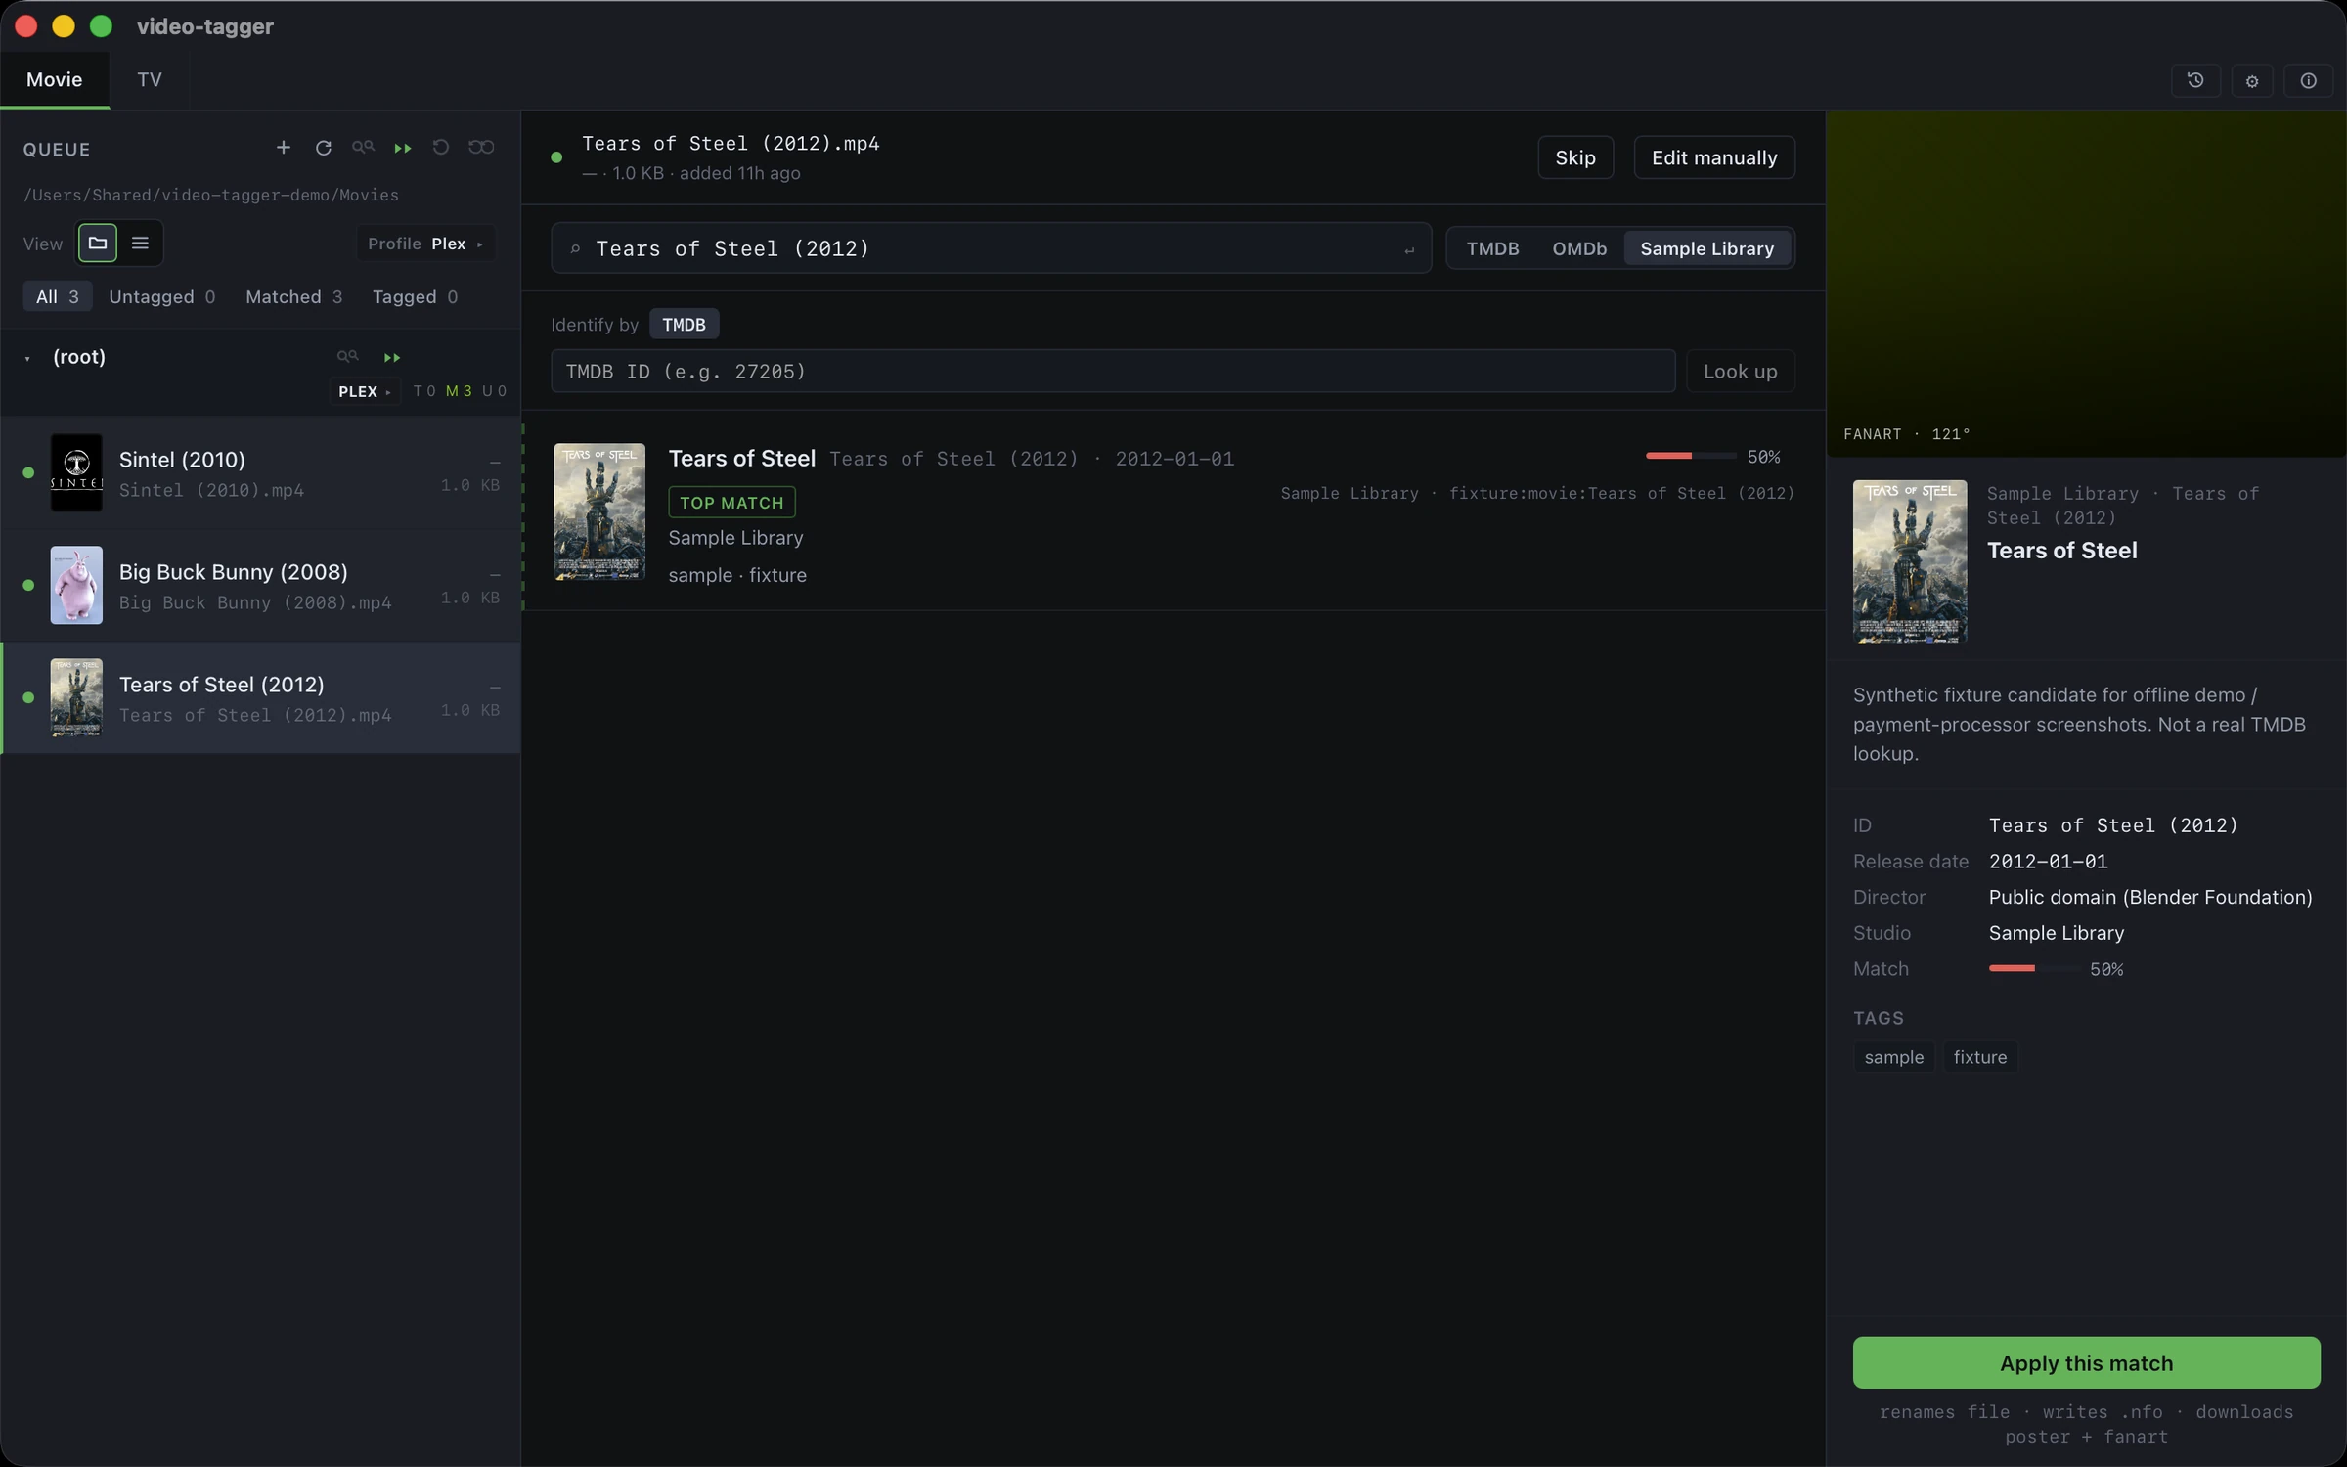
Task: Click Tears of Steel poster in queue row
Action: (x=76, y=697)
